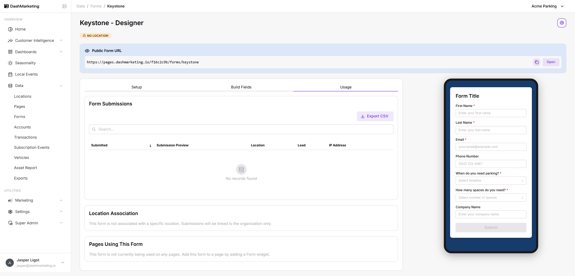Click the No records found icon
Screen dimensions: 575x276
click(241, 169)
